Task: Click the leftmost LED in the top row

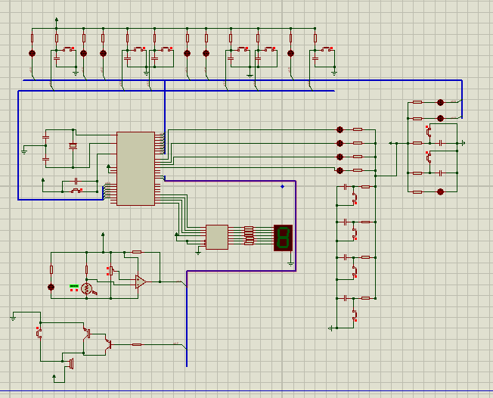Action: click(x=32, y=53)
